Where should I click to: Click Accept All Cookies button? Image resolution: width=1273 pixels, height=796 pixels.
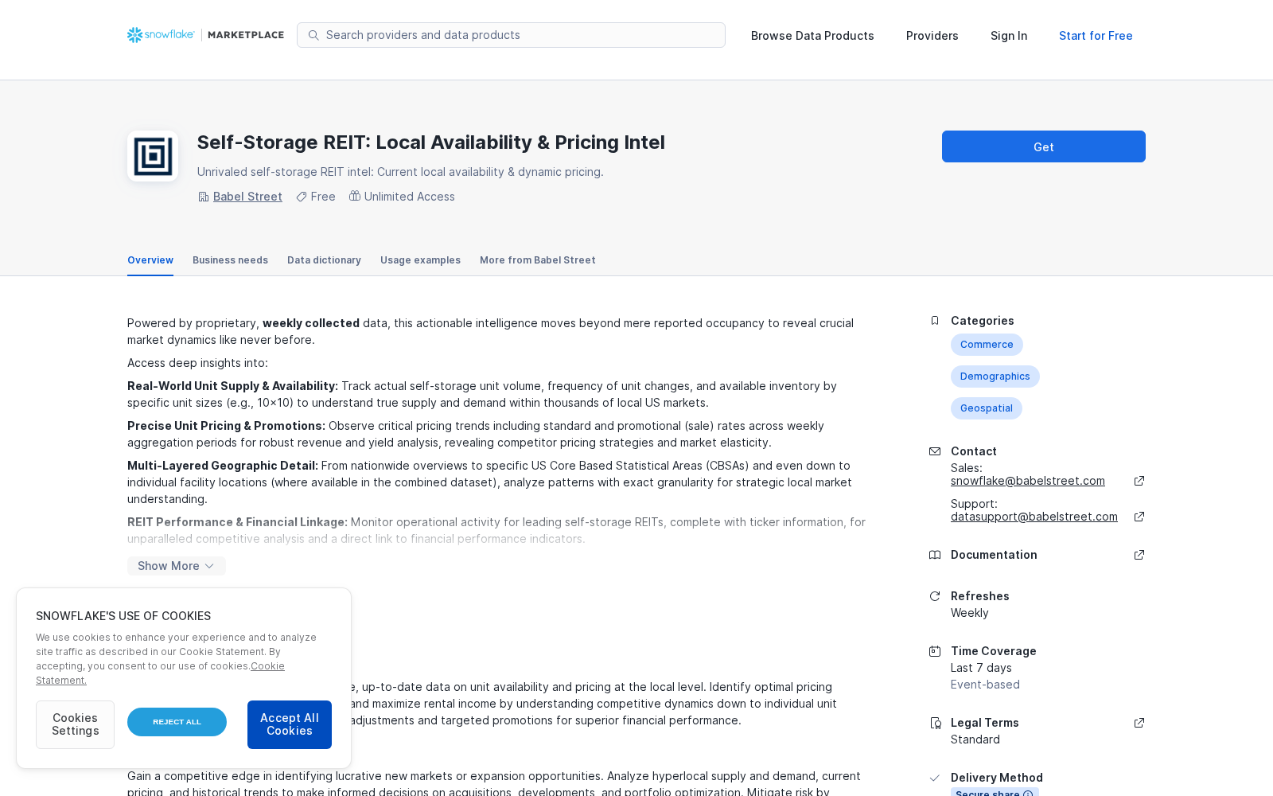[x=290, y=724]
